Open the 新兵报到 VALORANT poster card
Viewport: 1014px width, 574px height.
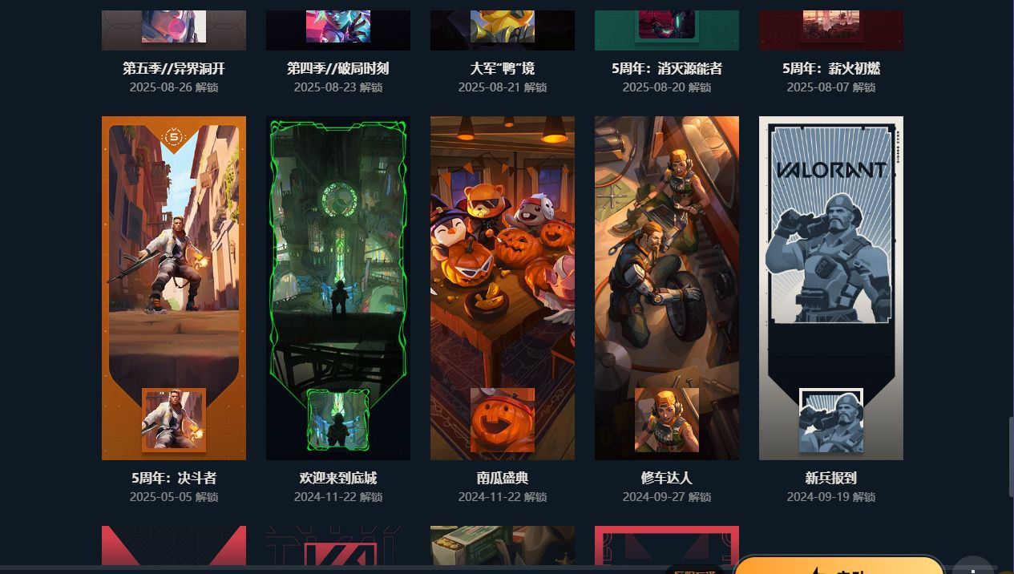tap(831, 288)
